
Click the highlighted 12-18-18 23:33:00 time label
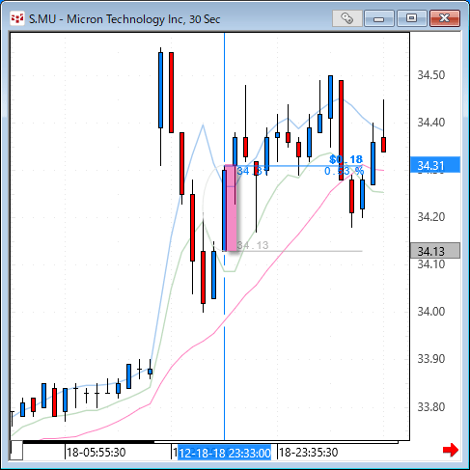tap(225, 453)
